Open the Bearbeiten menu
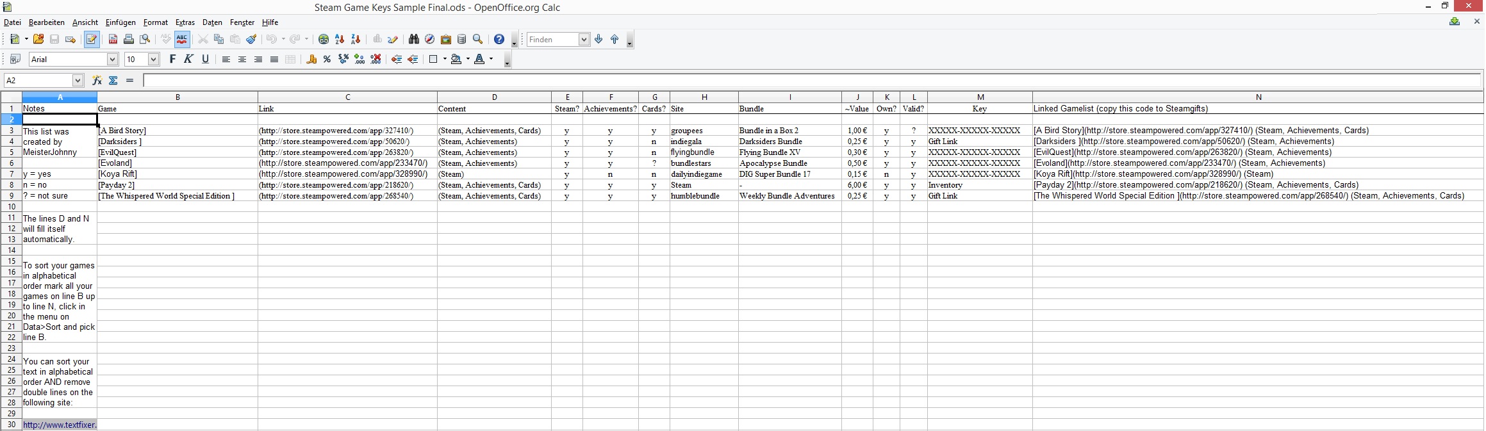Viewport: 1486px width, 431px height. pos(47,22)
